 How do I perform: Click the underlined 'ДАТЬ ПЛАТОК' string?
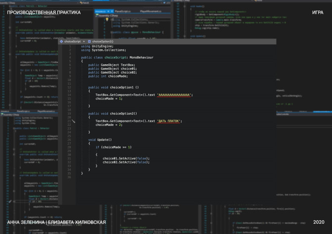[x=170, y=121]
